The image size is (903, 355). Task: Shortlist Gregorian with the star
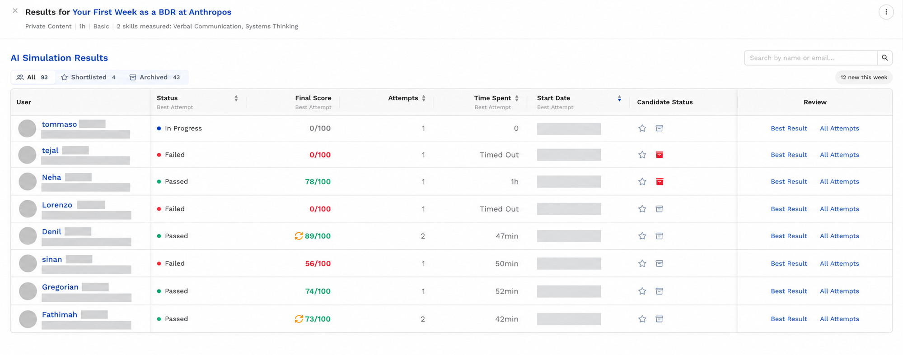click(642, 291)
